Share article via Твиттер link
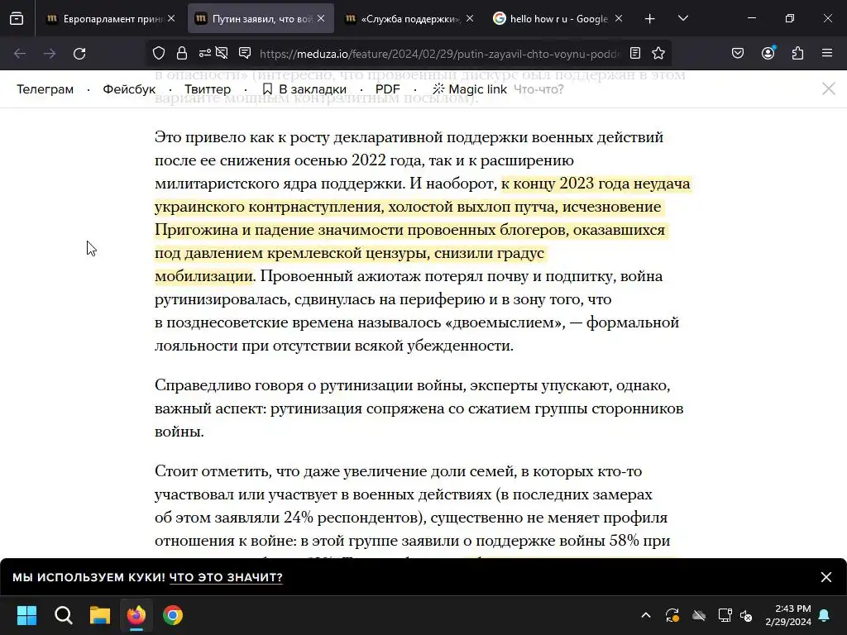 (208, 89)
